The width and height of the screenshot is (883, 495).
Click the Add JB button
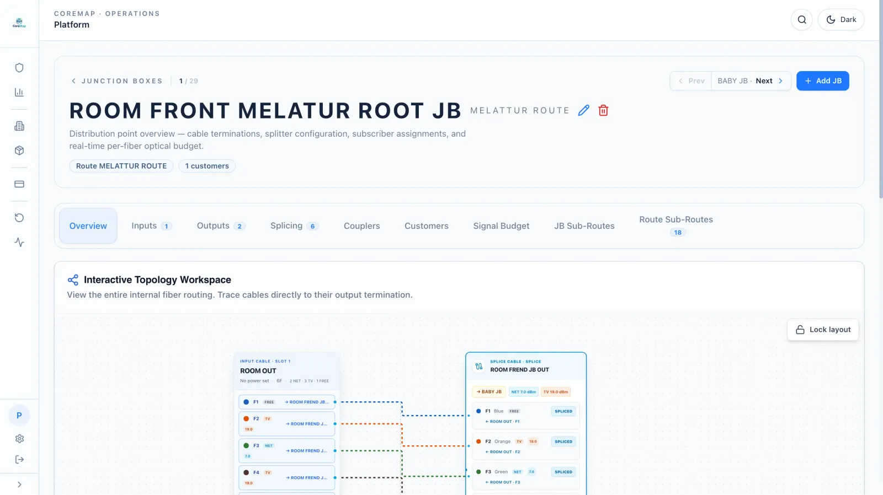point(823,81)
